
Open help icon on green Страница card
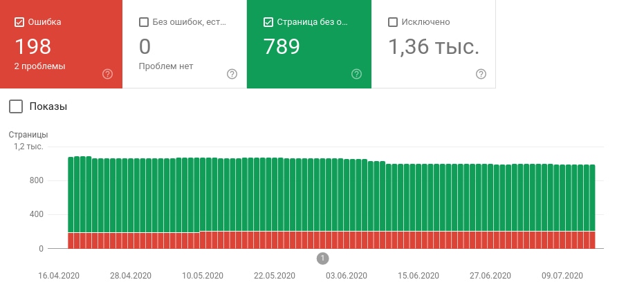[356, 74]
